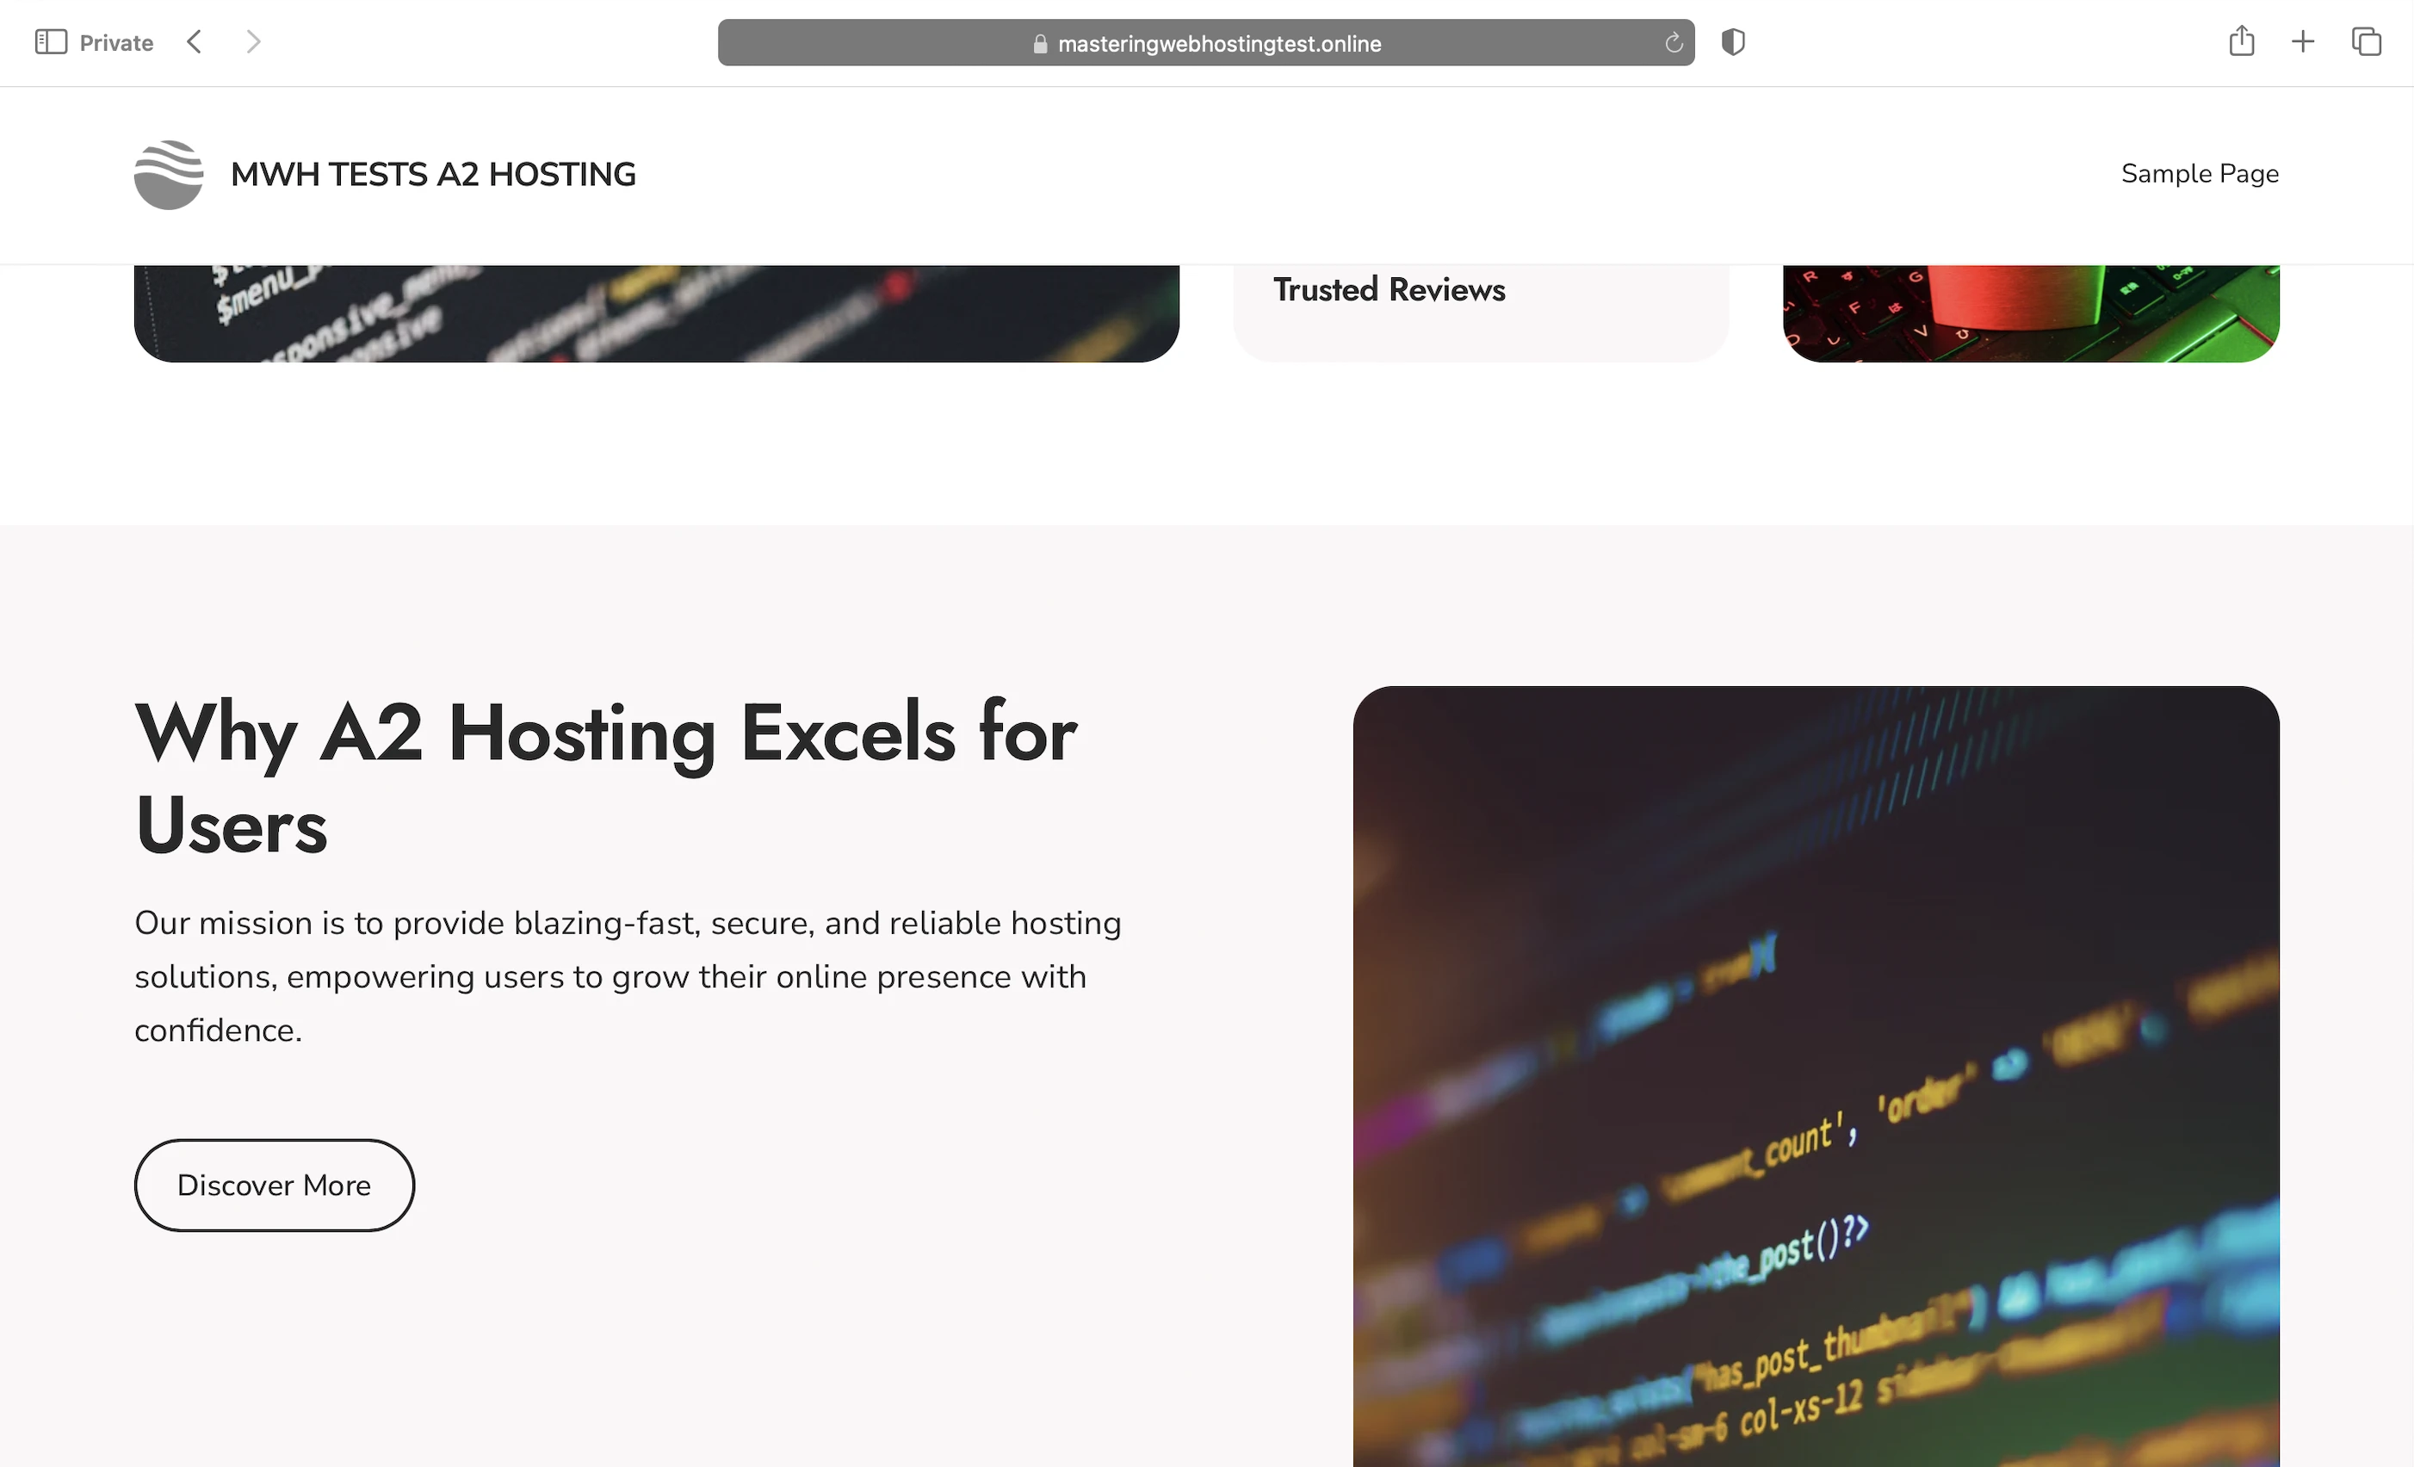The height and width of the screenshot is (1467, 2414).
Task: Open a new tab
Action: pos(2302,42)
